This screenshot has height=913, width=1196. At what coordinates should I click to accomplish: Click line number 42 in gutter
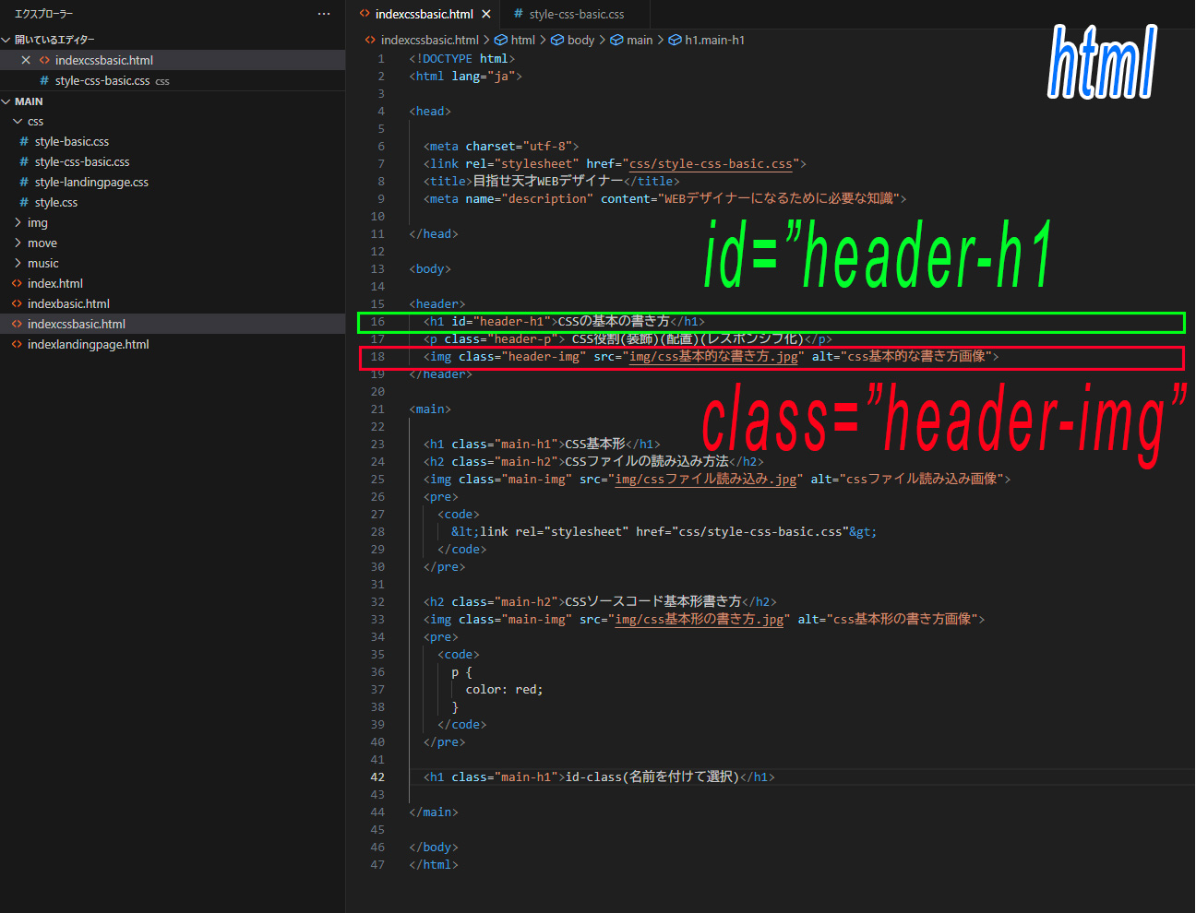[x=377, y=777]
